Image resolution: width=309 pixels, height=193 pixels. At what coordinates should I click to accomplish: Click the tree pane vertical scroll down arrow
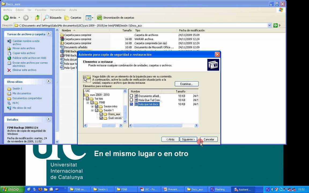(x=125, y=121)
